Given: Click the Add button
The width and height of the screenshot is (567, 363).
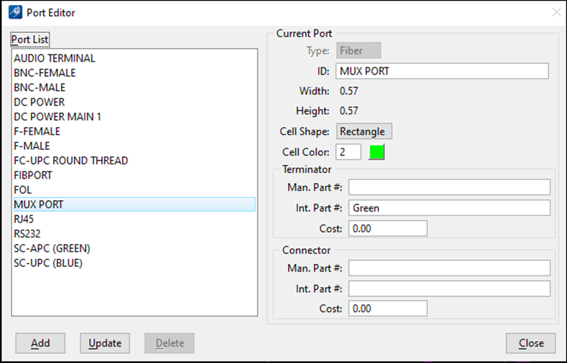Looking at the screenshot, I should point(40,343).
